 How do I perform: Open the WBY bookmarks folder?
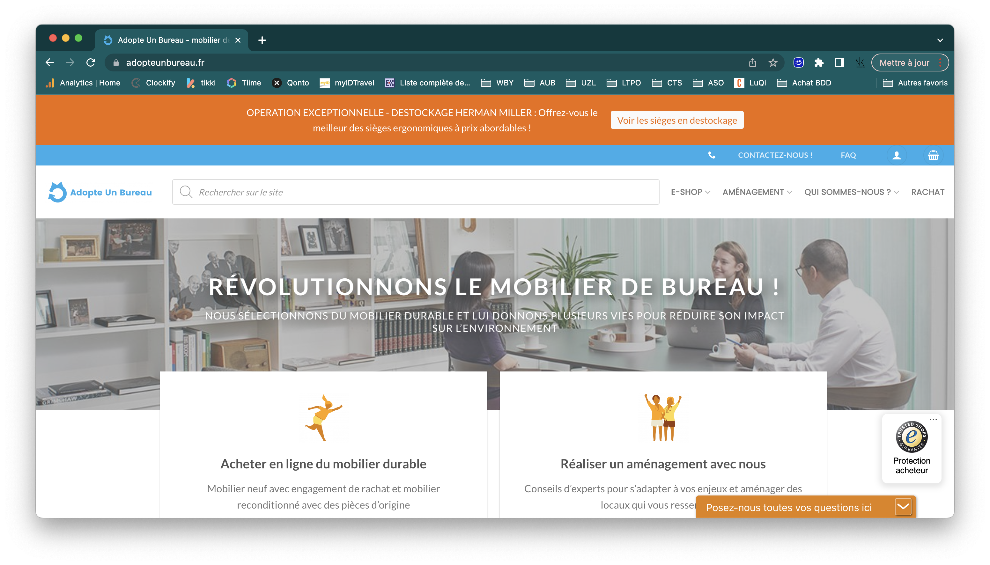click(497, 83)
